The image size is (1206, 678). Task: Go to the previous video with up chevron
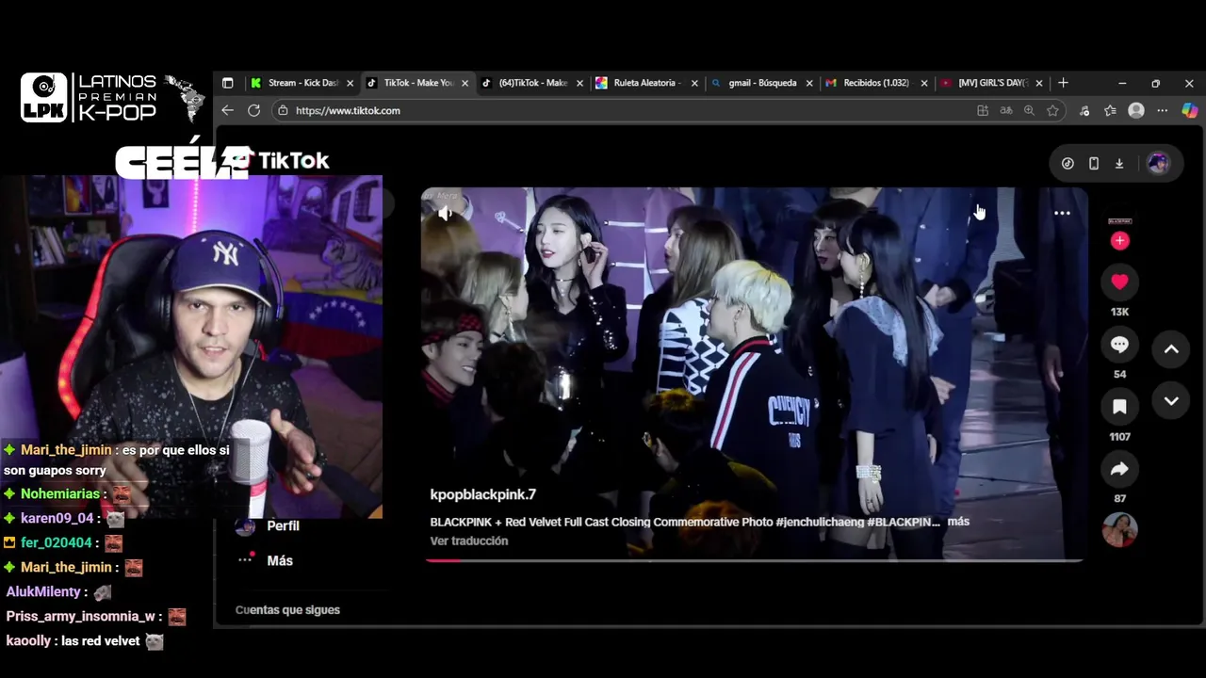pyautogui.click(x=1171, y=349)
